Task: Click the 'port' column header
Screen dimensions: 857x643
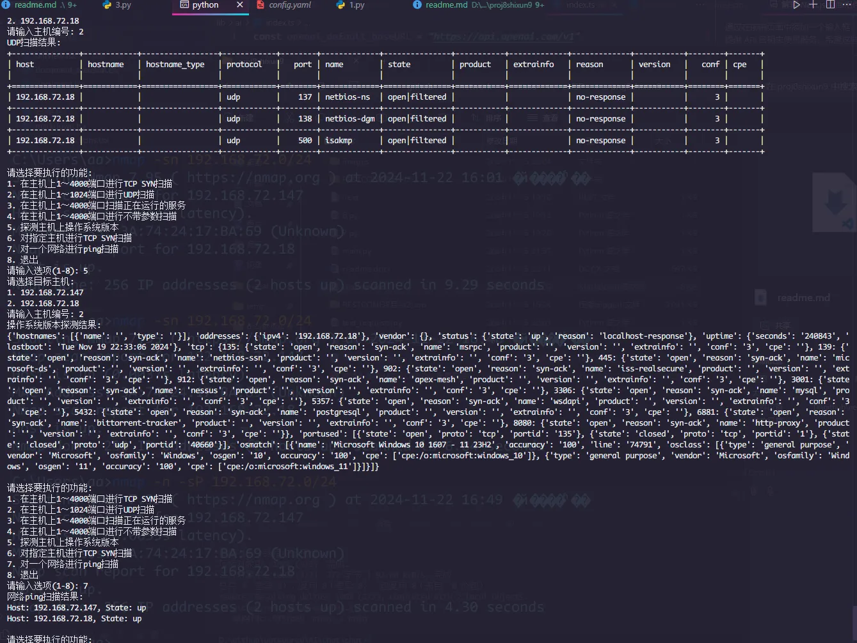Action: pos(303,65)
